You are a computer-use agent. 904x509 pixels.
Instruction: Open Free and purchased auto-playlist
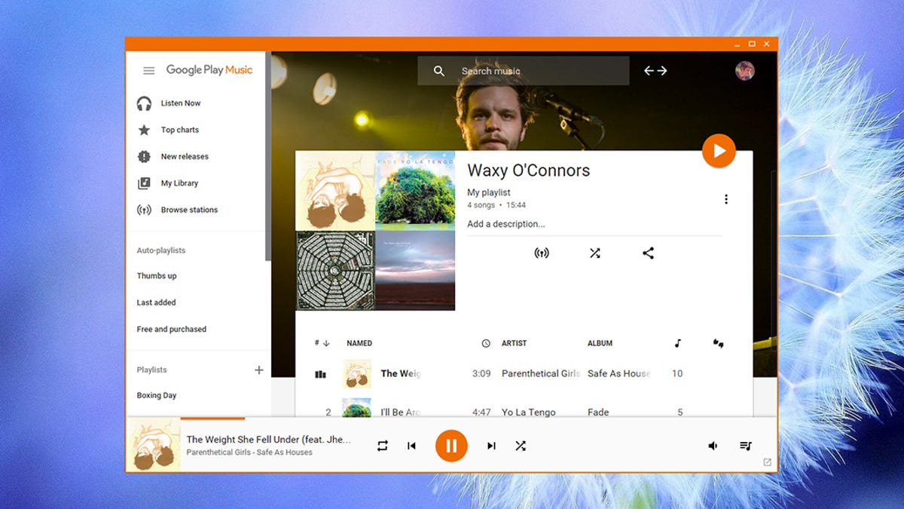pos(172,330)
